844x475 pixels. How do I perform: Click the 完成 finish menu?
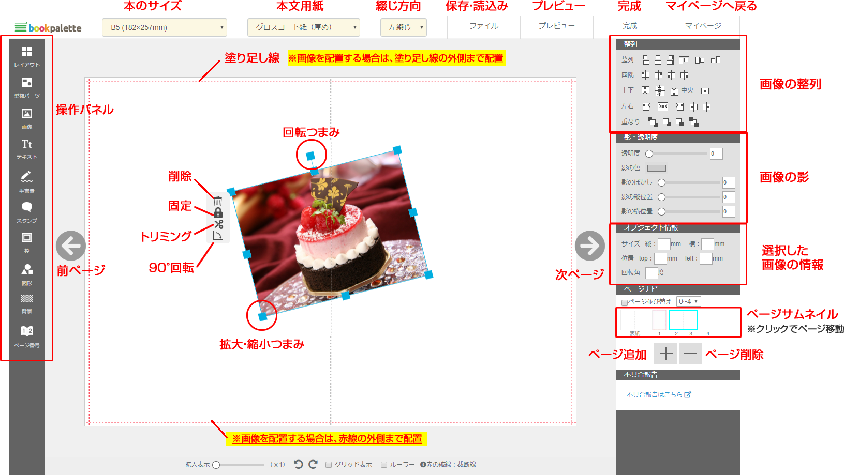click(x=630, y=26)
